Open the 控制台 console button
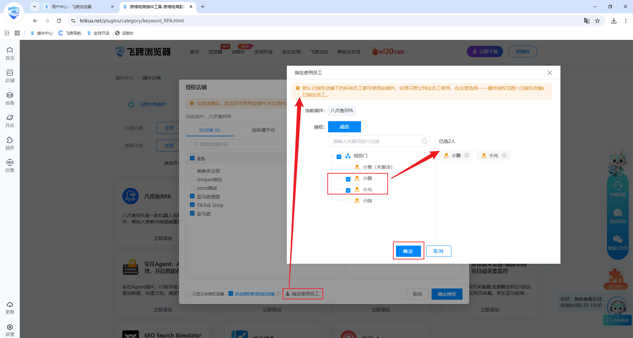 click(523, 51)
